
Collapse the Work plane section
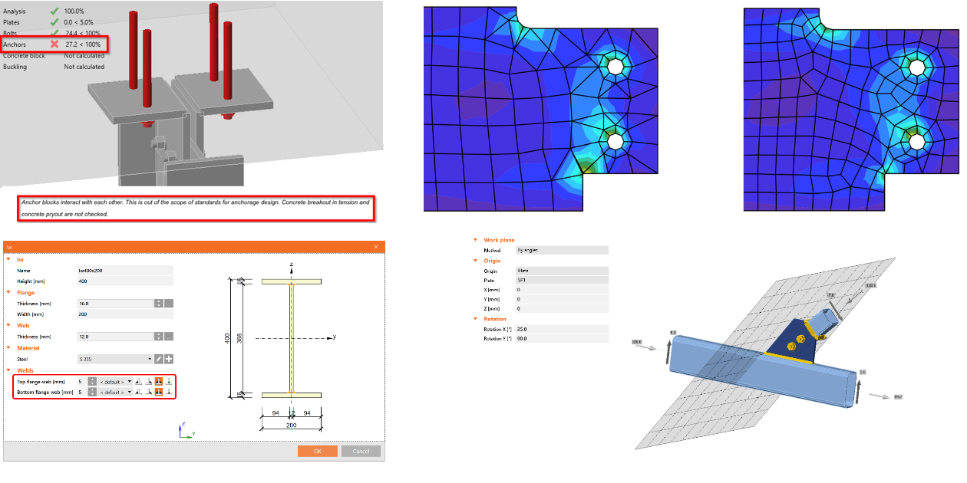[x=476, y=240]
